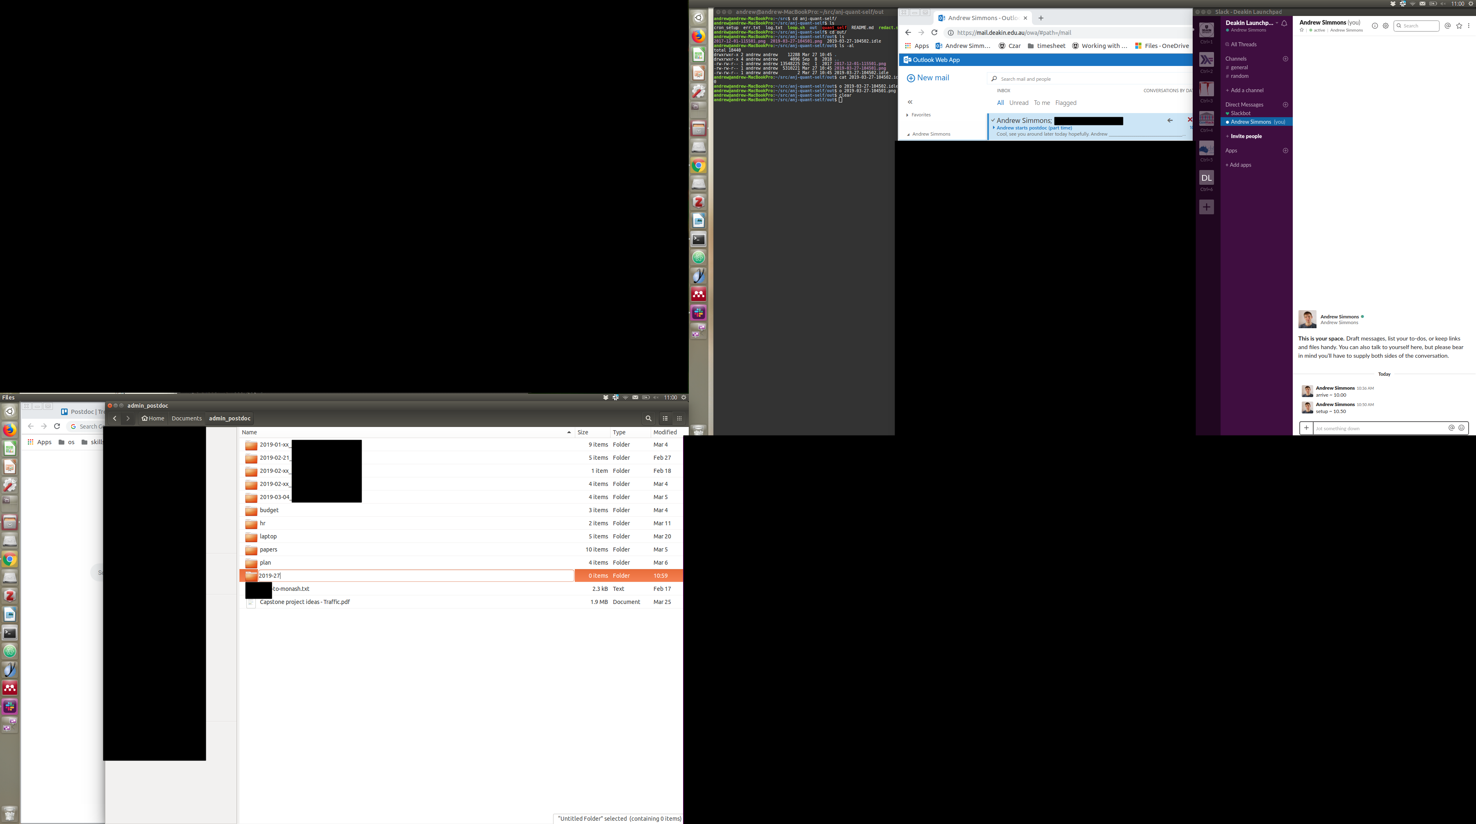1476x824 pixels.
Task: Reload the Outlook browser page
Action: tap(934, 33)
